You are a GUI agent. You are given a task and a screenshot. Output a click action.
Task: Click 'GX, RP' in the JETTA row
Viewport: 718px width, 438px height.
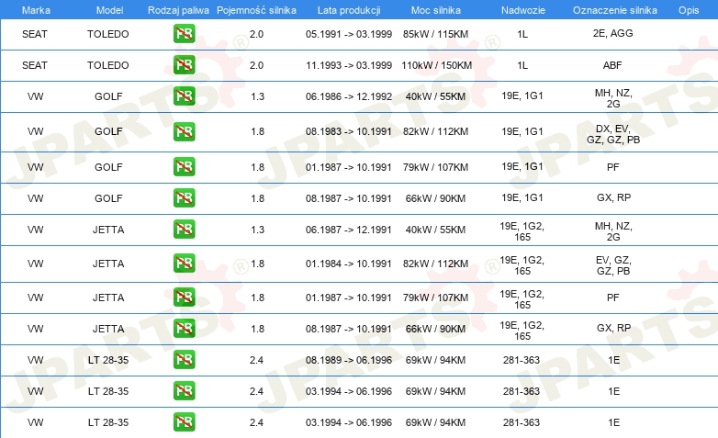[x=613, y=328]
